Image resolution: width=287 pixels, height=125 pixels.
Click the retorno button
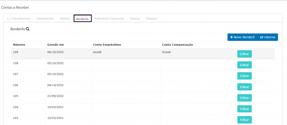[x=267, y=37]
